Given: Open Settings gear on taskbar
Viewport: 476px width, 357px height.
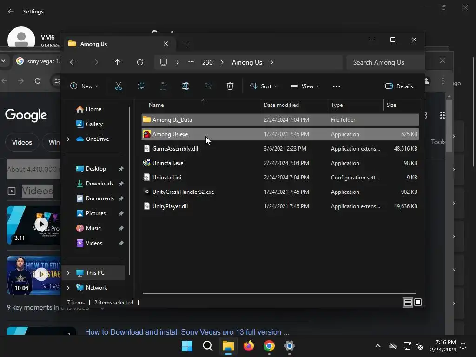Looking at the screenshot, I should click(x=289, y=346).
